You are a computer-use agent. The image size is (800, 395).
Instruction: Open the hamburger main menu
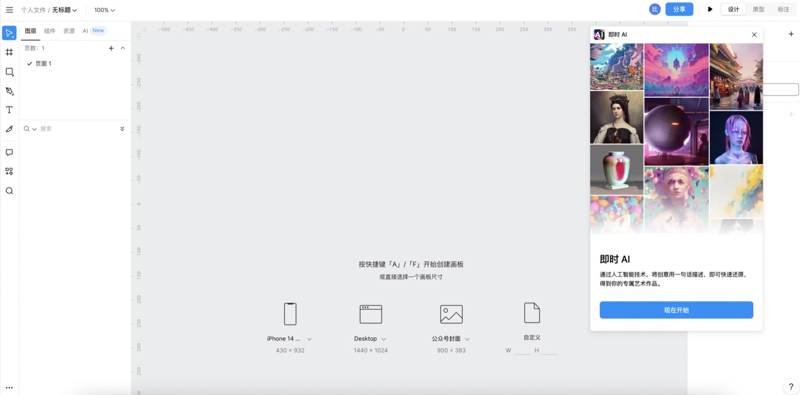(9, 9)
